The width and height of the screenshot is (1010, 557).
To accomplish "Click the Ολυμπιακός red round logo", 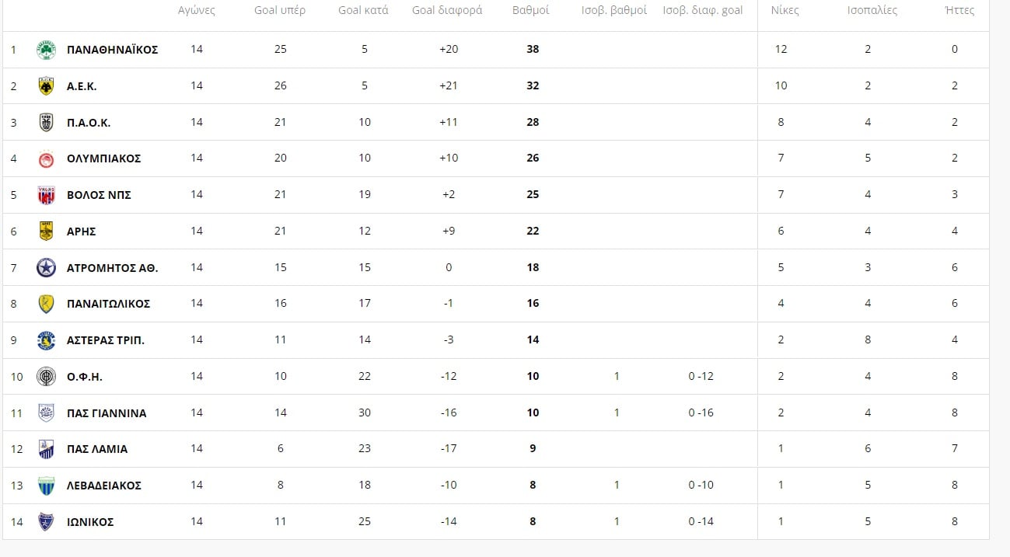I will point(47,158).
